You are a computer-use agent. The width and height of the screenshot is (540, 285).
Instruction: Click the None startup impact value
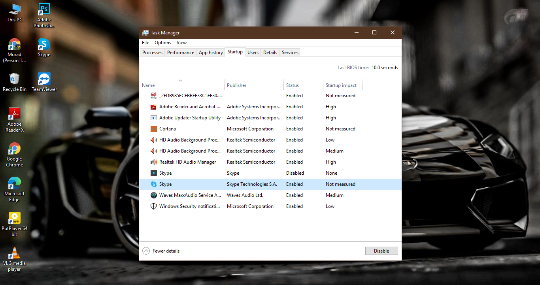(332, 173)
